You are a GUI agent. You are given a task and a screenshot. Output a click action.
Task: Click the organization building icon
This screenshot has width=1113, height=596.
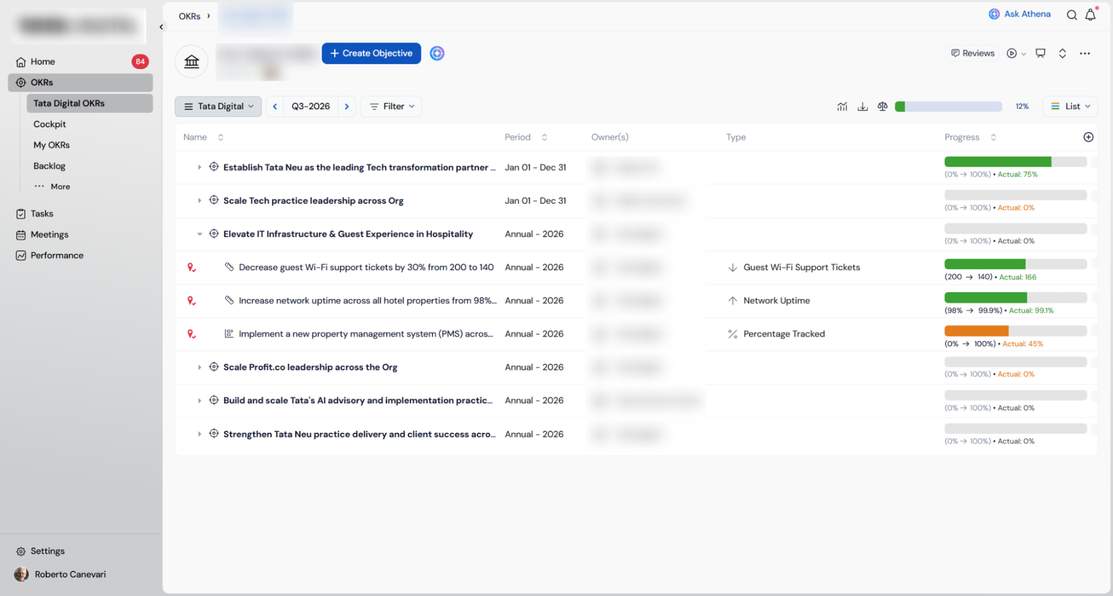pyautogui.click(x=192, y=61)
